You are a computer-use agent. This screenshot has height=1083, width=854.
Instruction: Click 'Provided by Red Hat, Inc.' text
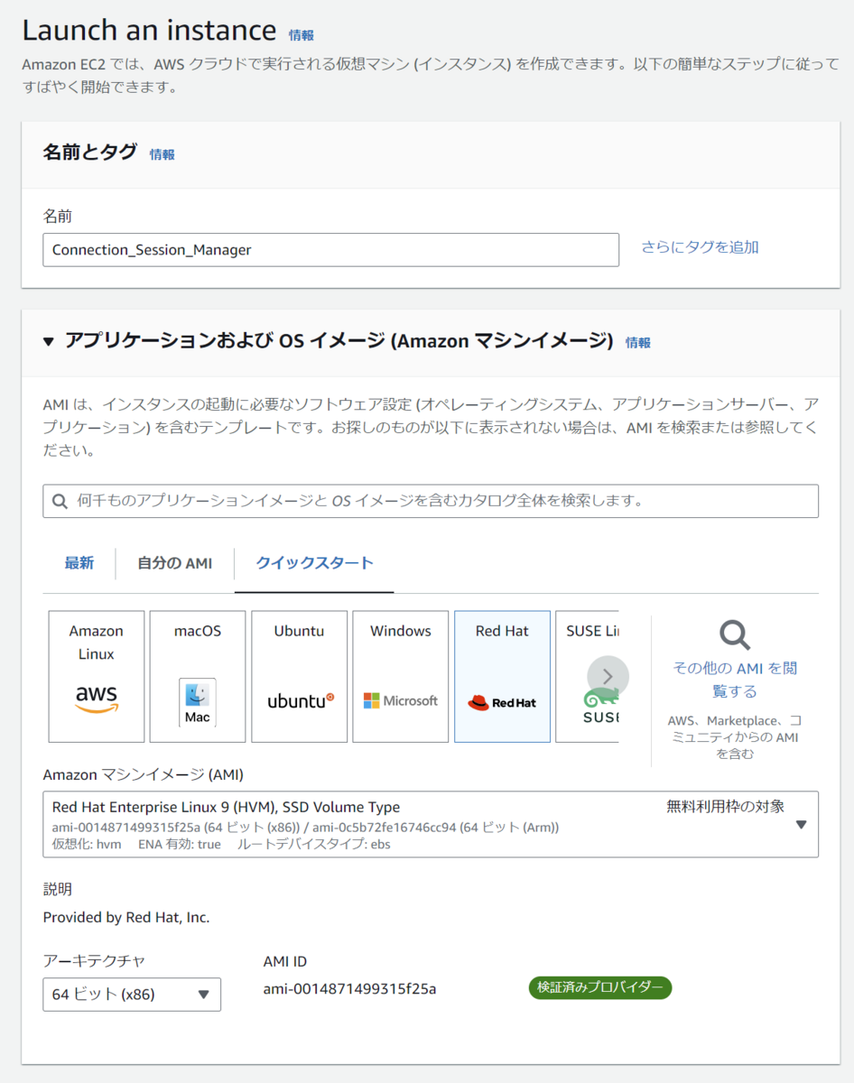[126, 918]
